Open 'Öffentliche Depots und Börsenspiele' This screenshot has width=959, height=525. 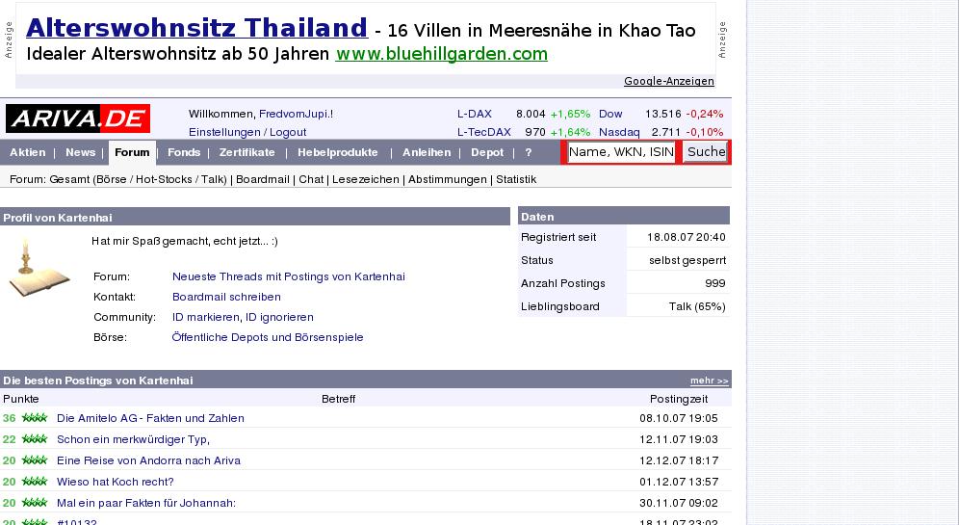pos(268,337)
